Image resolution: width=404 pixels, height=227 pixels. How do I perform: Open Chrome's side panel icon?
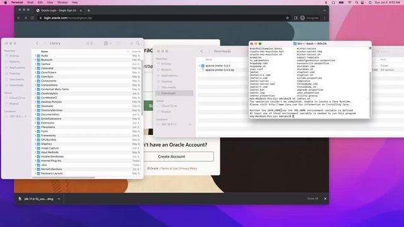point(295,18)
